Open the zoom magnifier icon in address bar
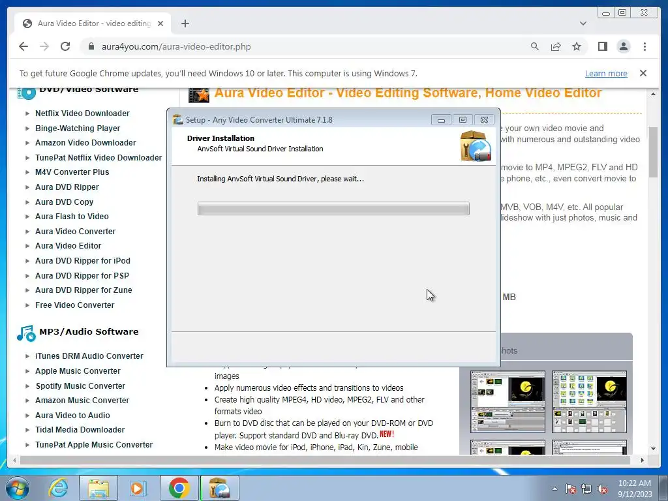The image size is (668, 501). tap(535, 46)
